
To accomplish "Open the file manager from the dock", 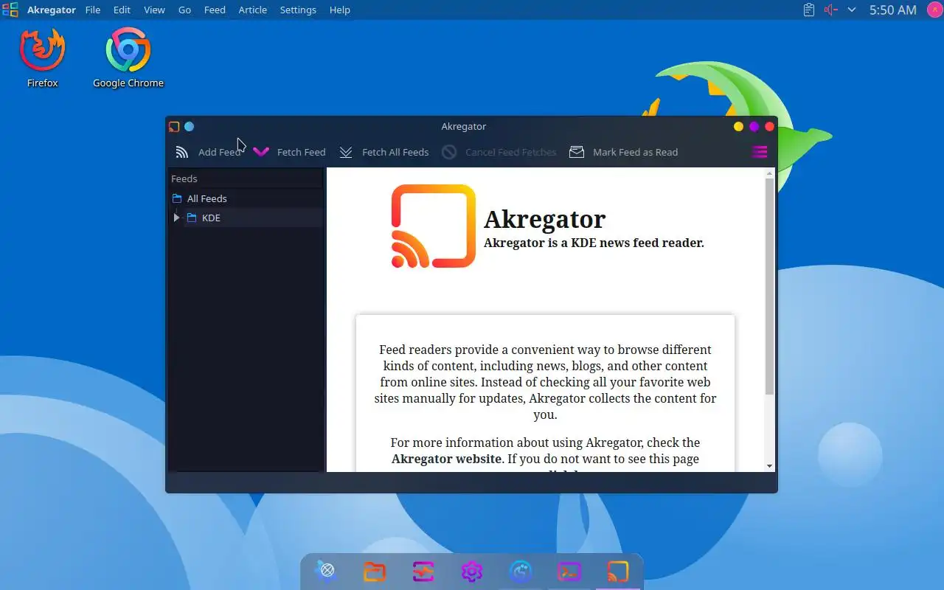I will click(x=375, y=571).
